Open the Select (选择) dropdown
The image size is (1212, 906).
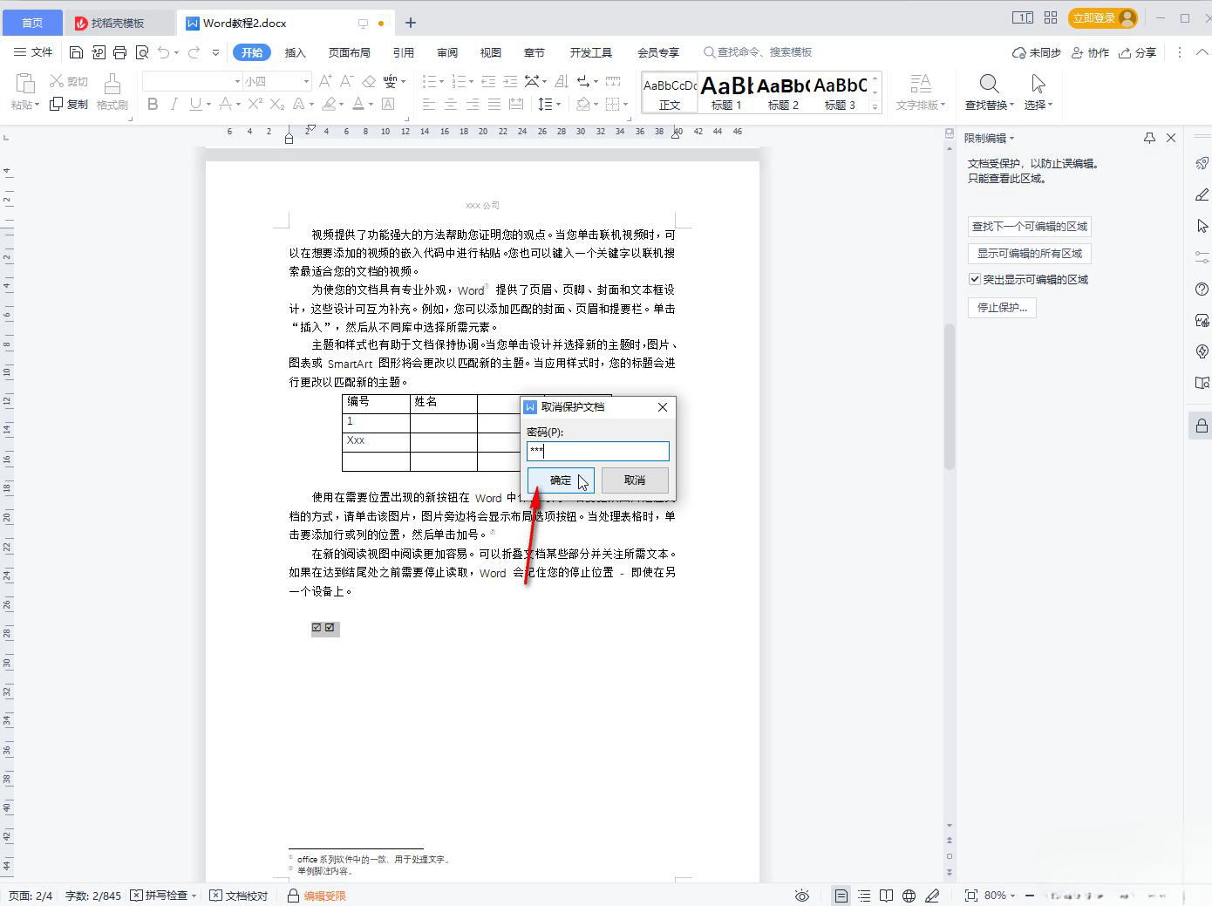click(x=1038, y=92)
